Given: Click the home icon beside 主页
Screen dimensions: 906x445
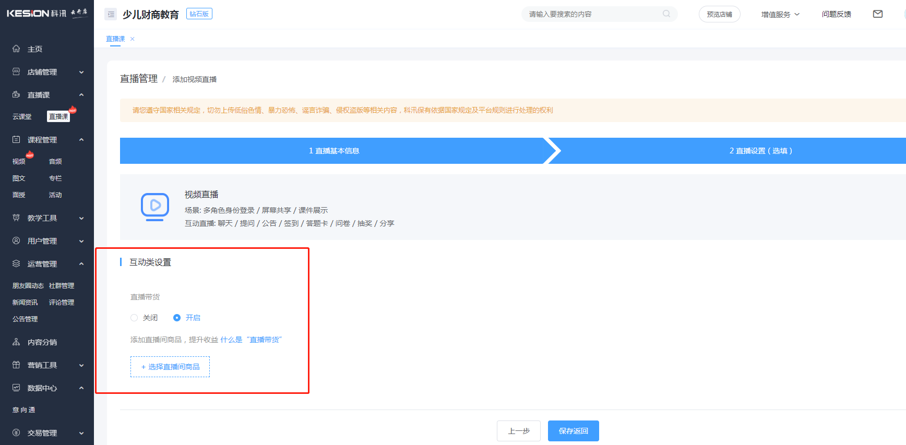Looking at the screenshot, I should coord(16,49).
